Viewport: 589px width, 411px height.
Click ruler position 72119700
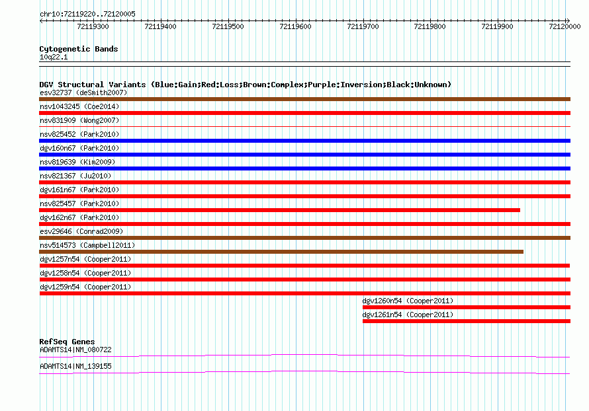[x=363, y=26]
